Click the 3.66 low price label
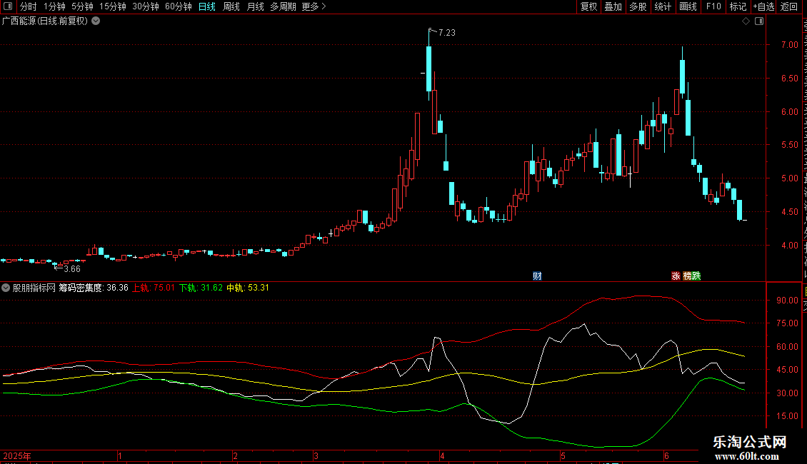Viewport: 807px width, 464px height. (72, 268)
